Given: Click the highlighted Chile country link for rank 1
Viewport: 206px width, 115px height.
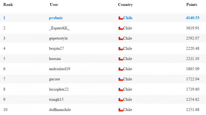Looking at the screenshot, I should (128, 18).
